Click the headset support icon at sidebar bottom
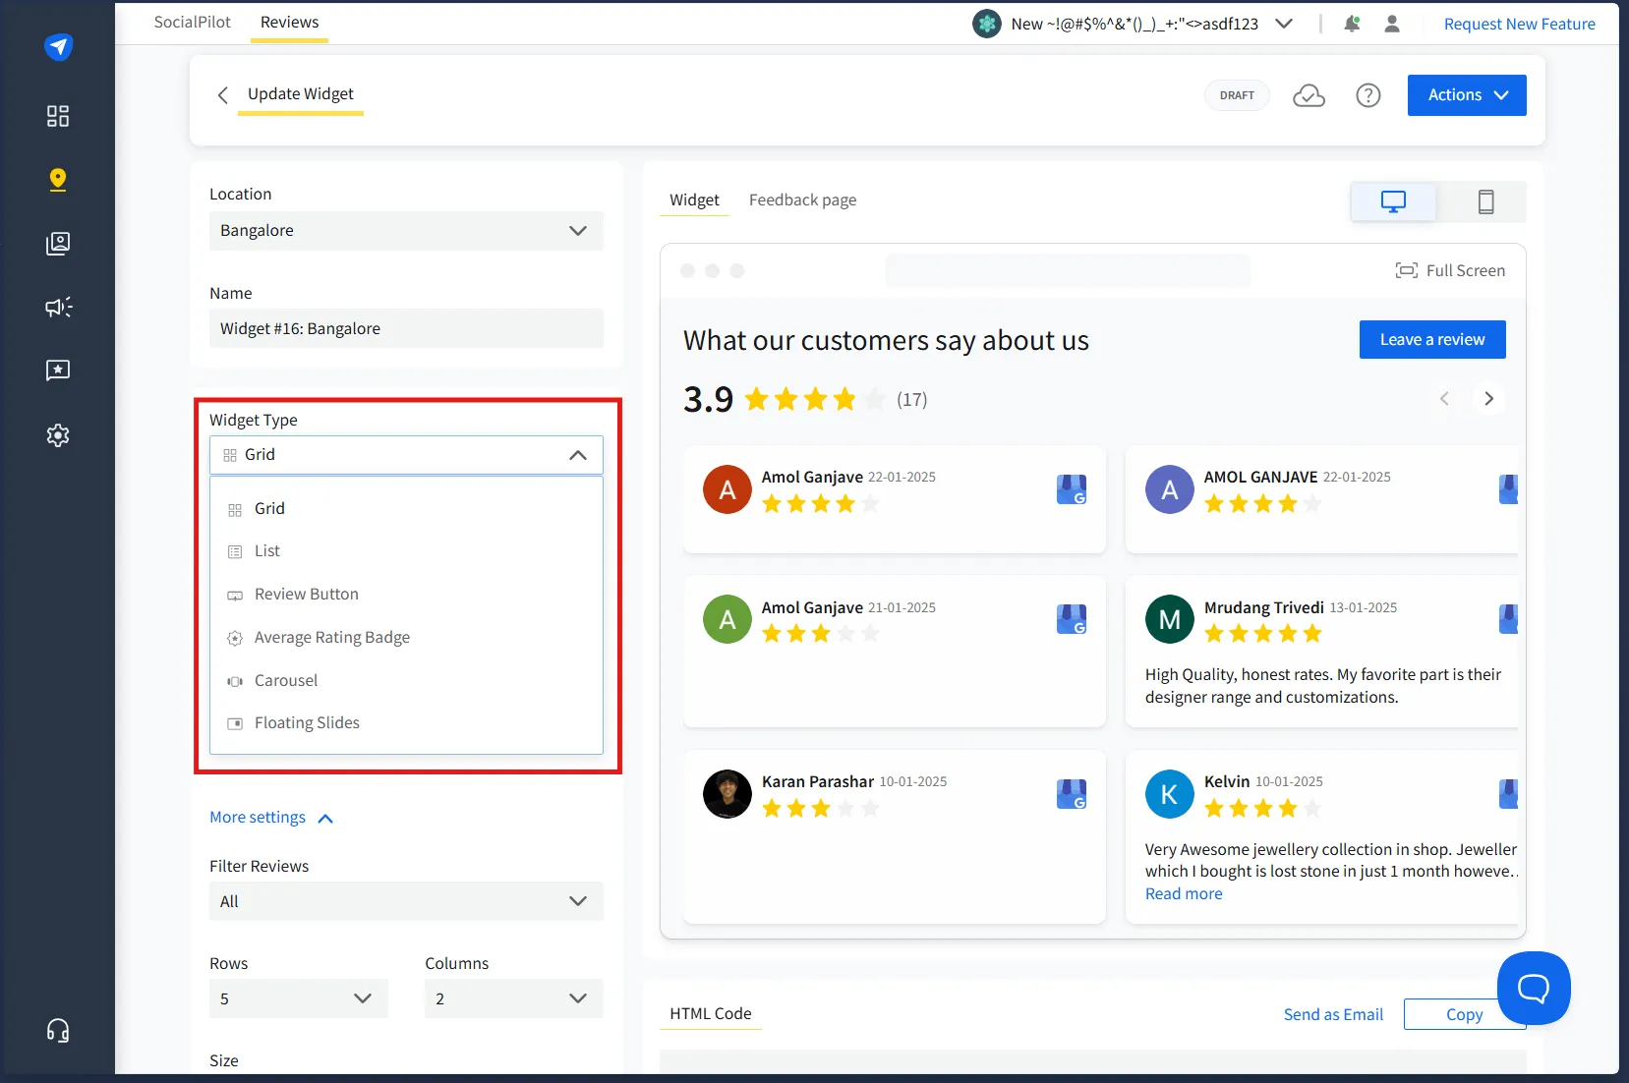This screenshot has height=1083, width=1629. coord(58,1030)
